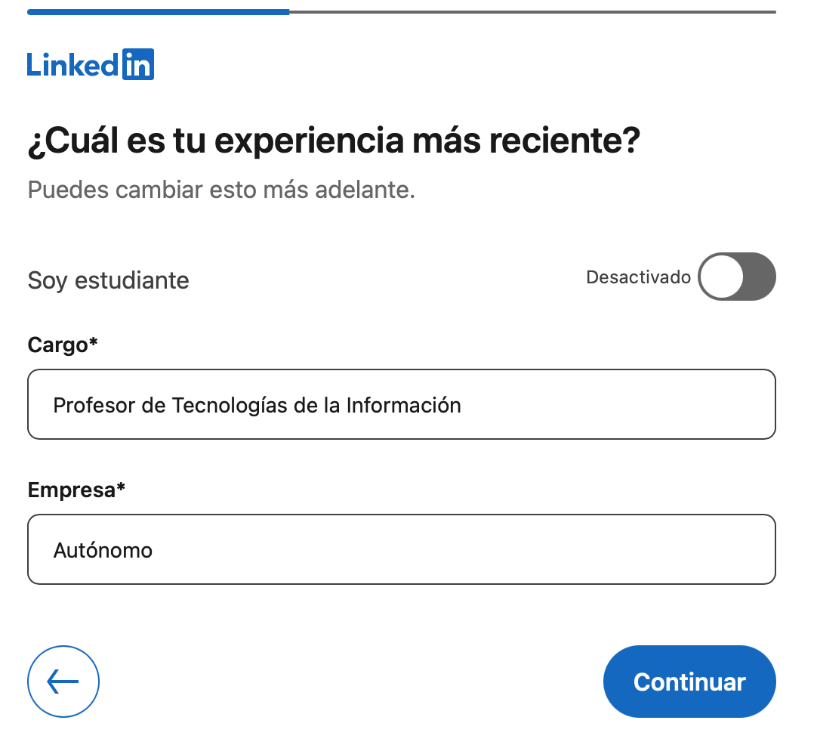The height and width of the screenshot is (745, 817).
Task: Click the "Puedes cambiar esto más adelante" subtitle
Action: (221, 189)
